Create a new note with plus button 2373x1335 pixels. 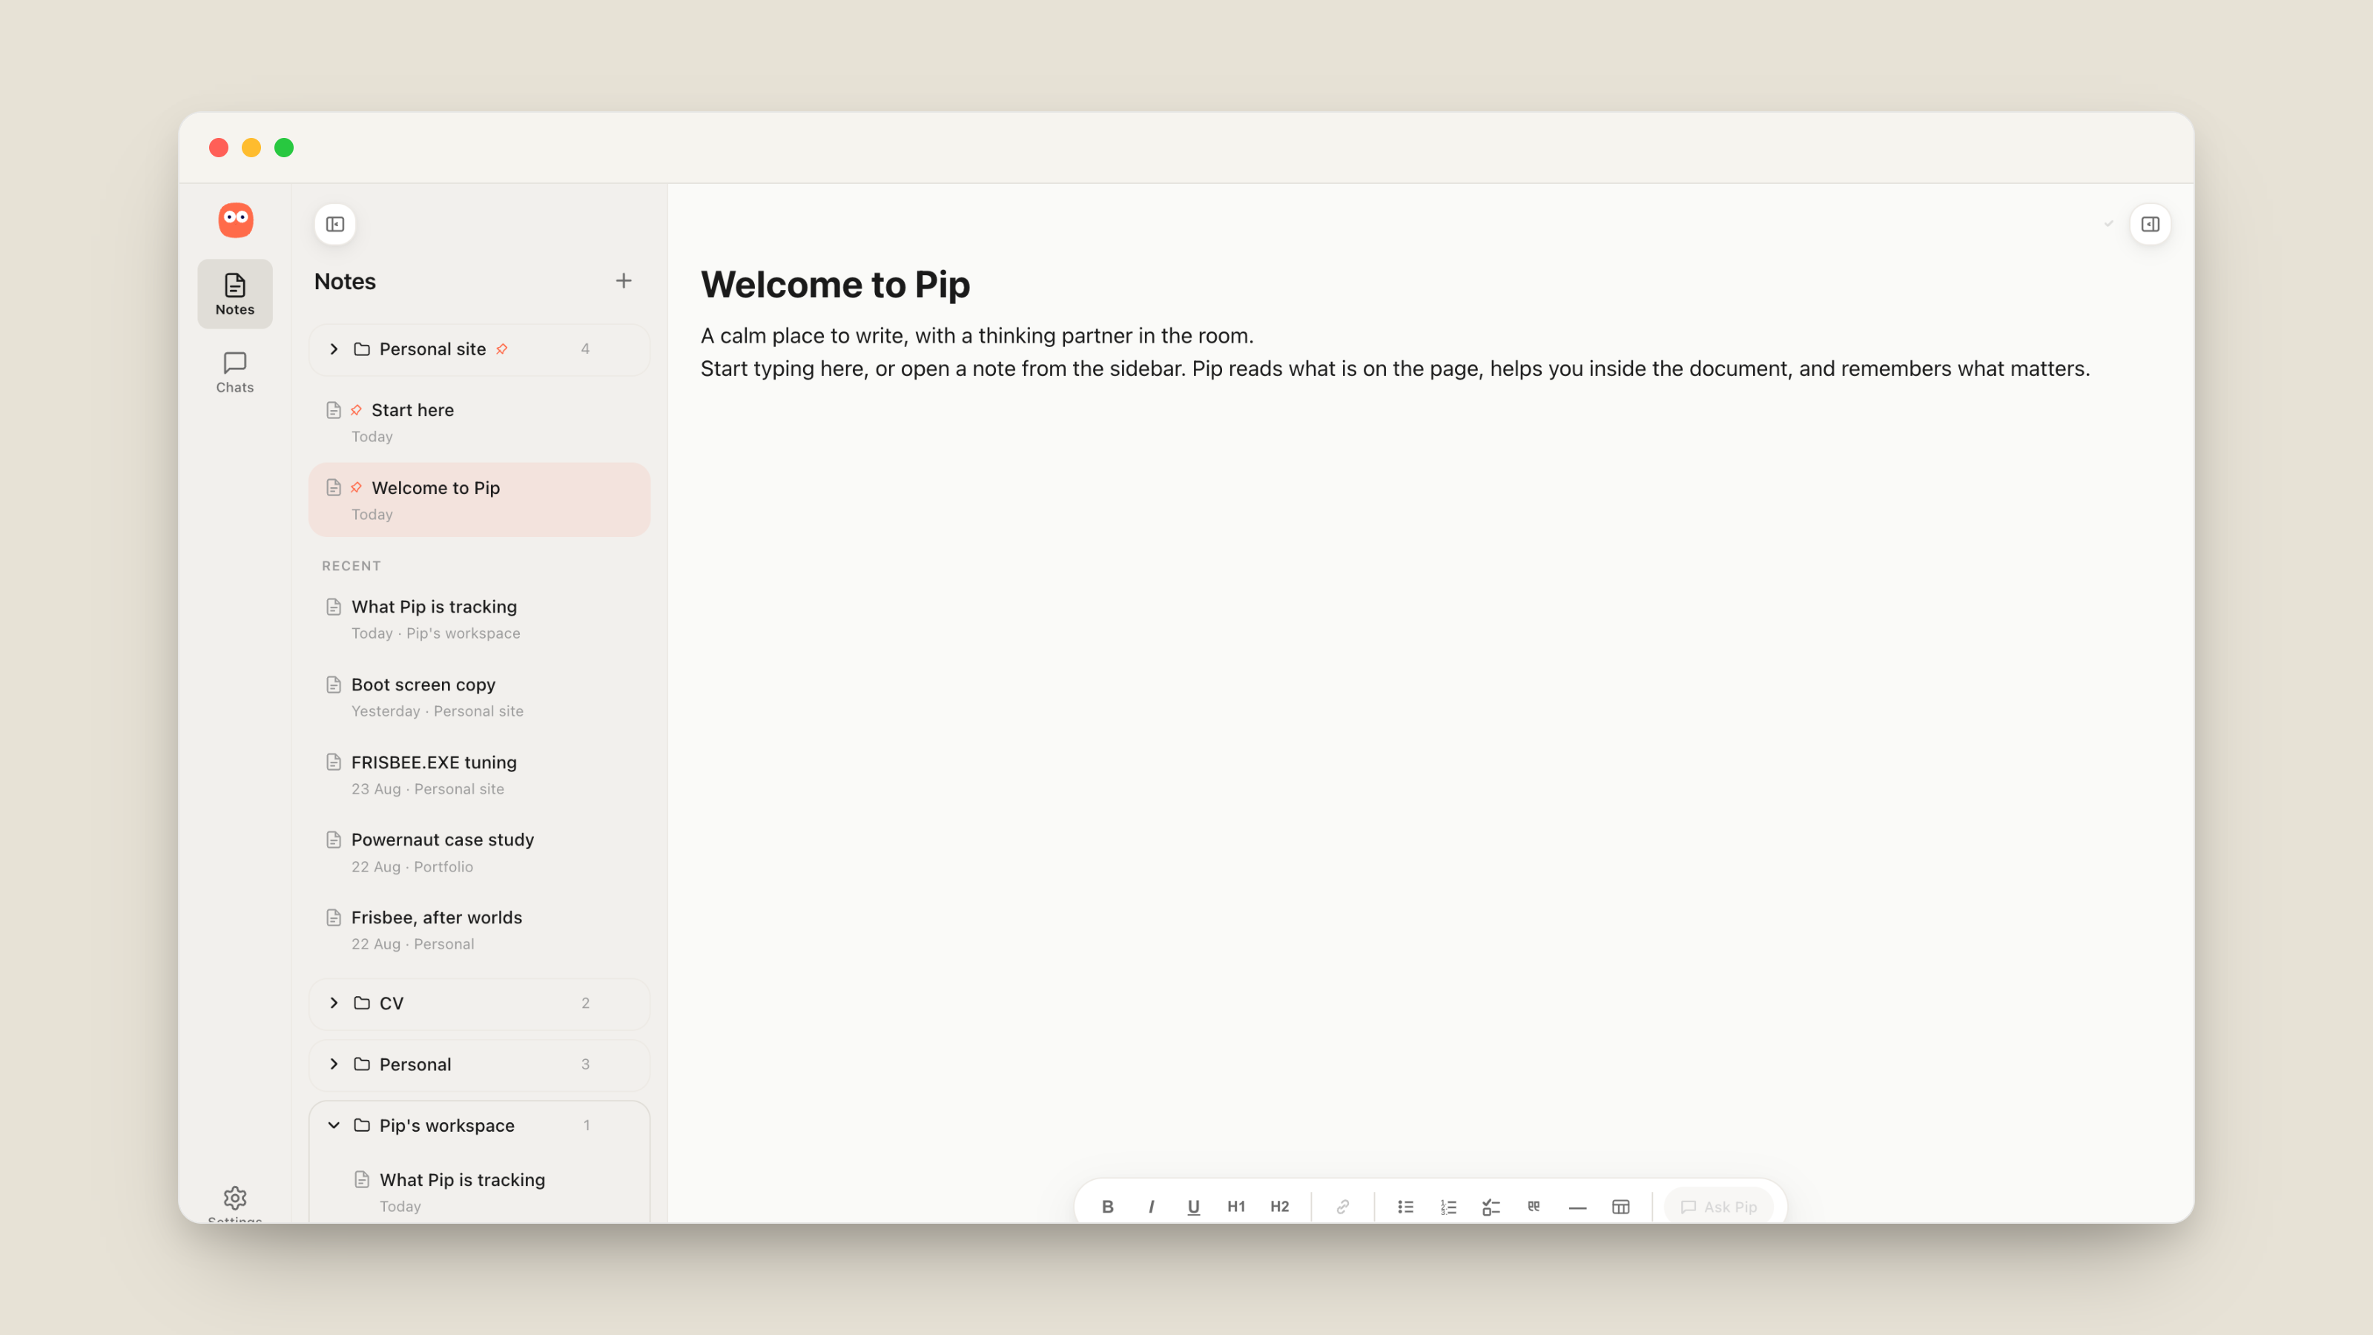coord(624,281)
